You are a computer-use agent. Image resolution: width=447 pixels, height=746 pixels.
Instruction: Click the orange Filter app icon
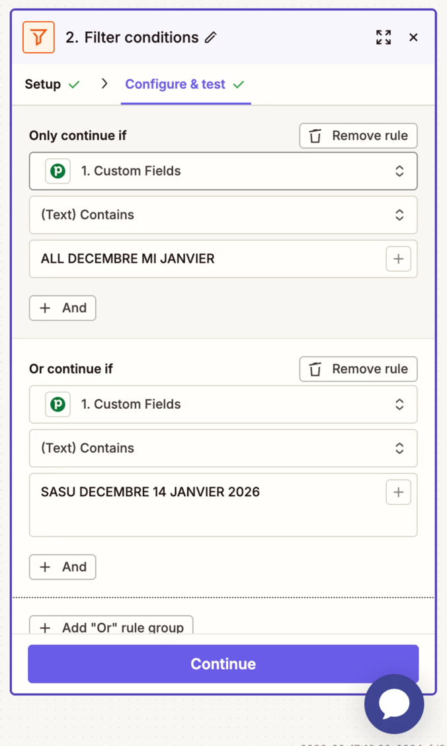(38, 38)
